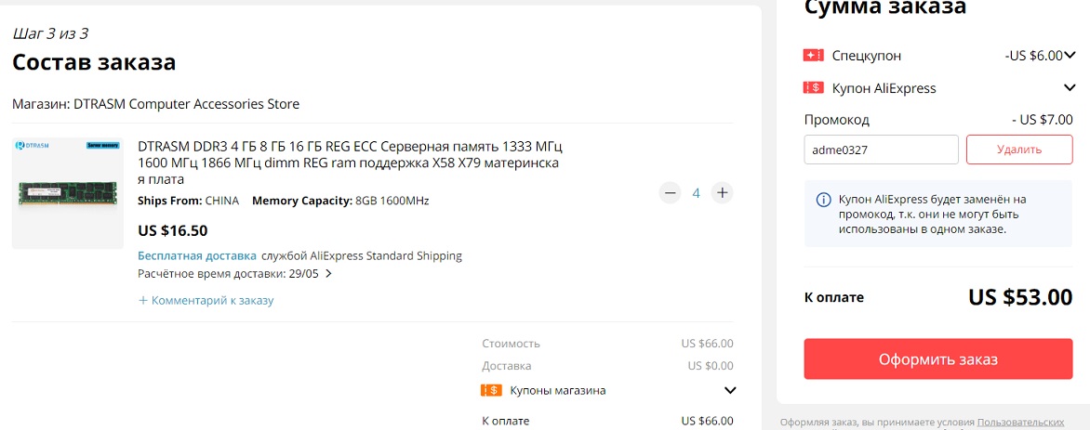Increase item quantity with plus button
1090x430 pixels.
tap(722, 193)
